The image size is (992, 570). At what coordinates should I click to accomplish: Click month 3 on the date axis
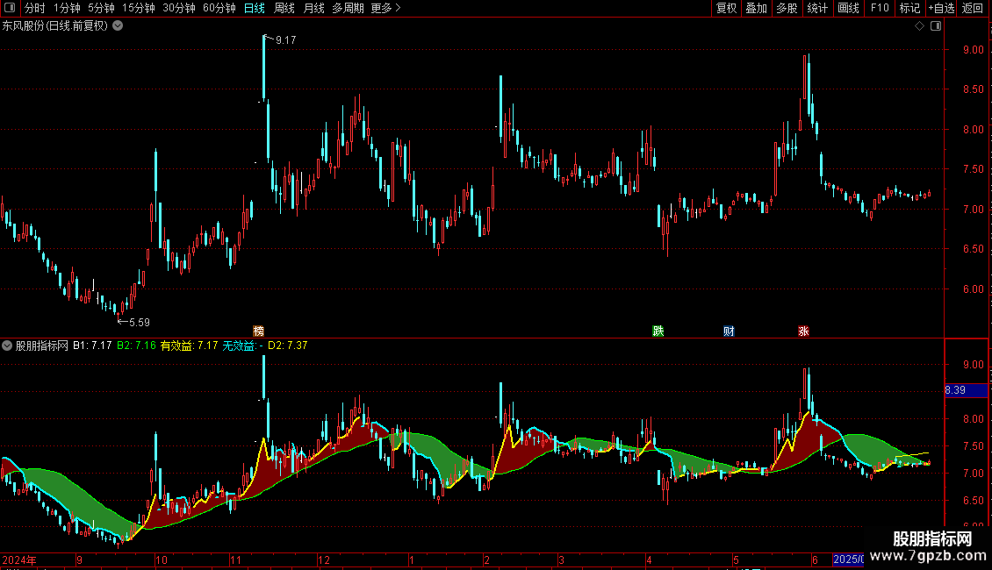pos(561,559)
